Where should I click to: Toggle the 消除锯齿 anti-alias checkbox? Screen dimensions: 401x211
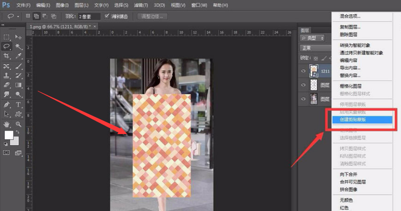(x=107, y=16)
